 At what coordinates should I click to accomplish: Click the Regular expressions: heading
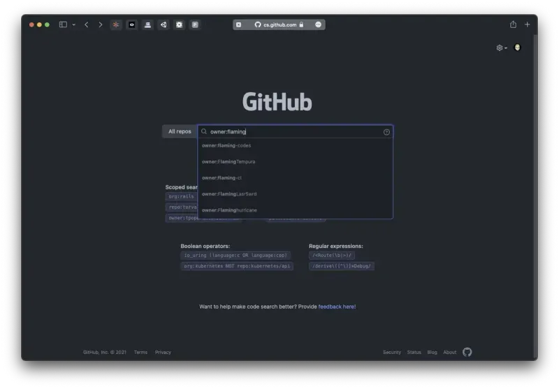pos(336,246)
